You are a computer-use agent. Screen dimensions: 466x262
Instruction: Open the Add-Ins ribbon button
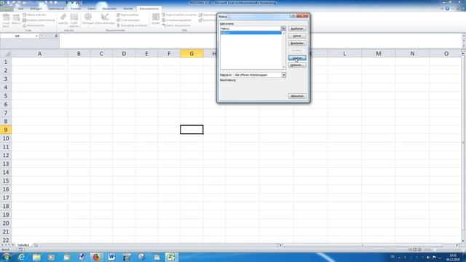pyautogui.click(x=63, y=20)
